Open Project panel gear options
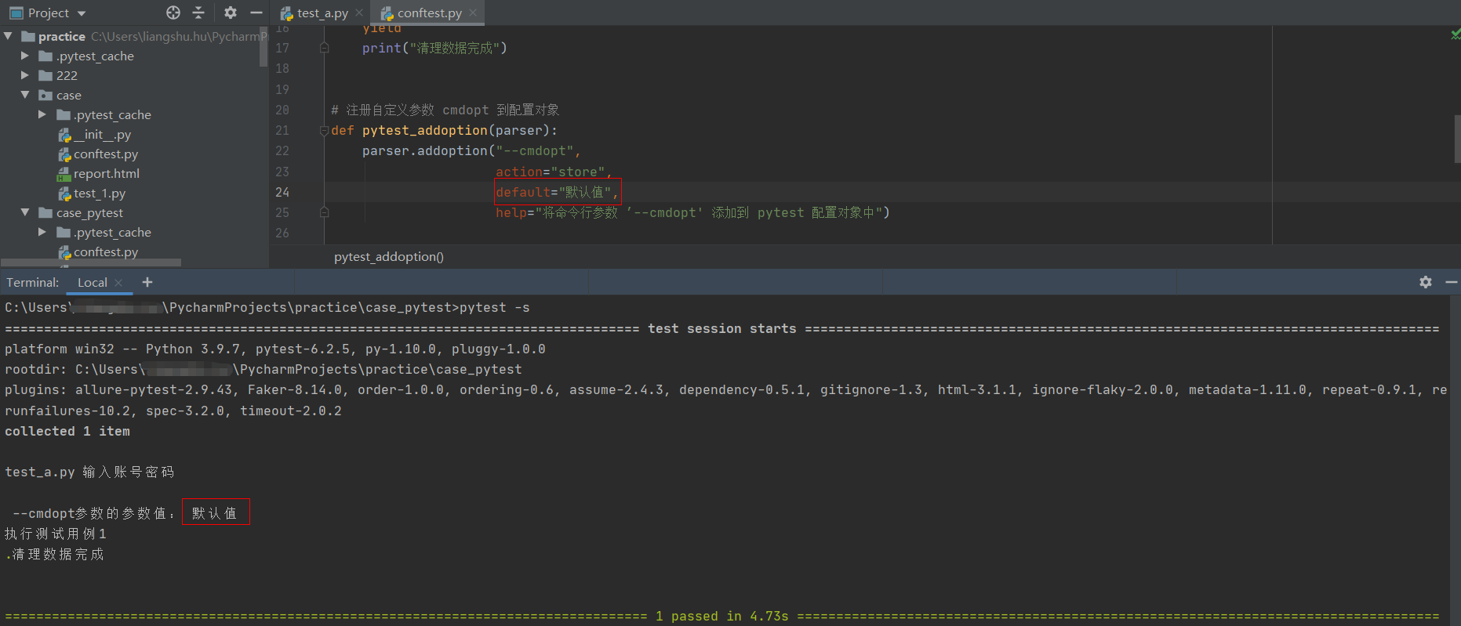 pos(230,13)
